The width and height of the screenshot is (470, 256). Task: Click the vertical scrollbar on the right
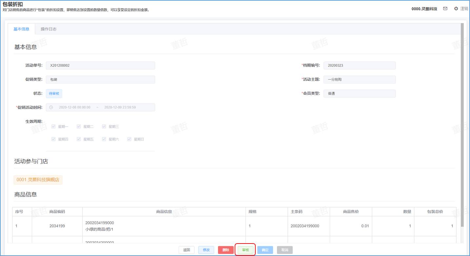coord(462,125)
